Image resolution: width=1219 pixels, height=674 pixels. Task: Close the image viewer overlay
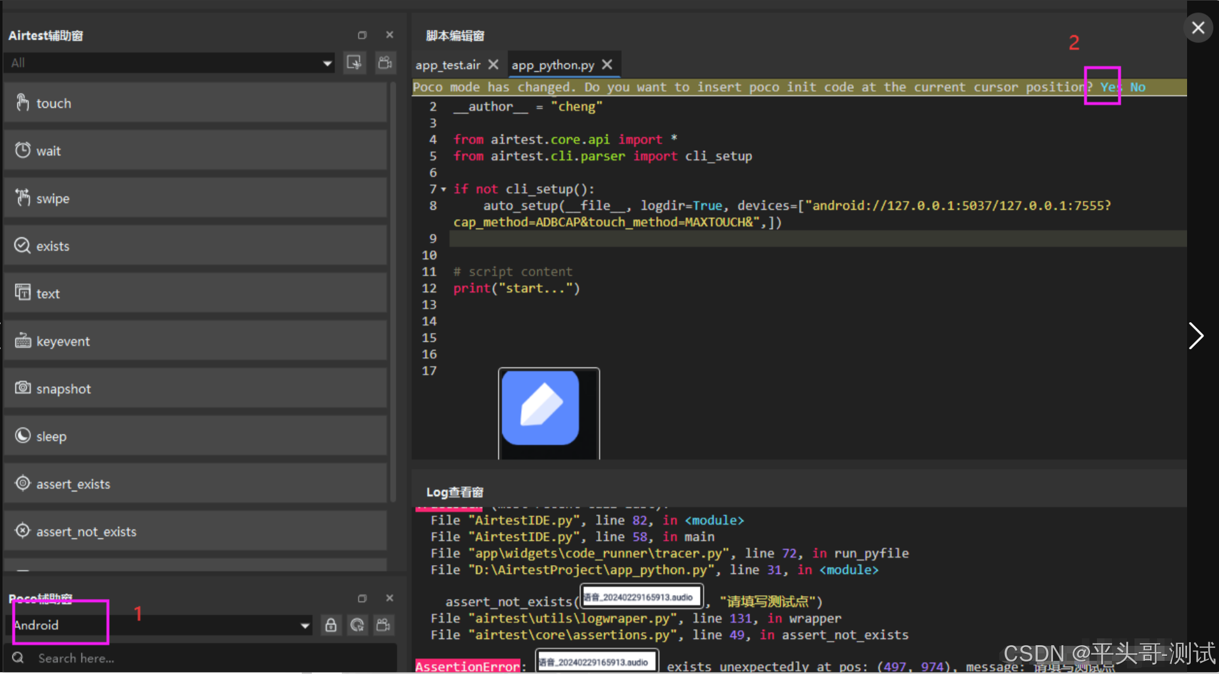point(1198,28)
